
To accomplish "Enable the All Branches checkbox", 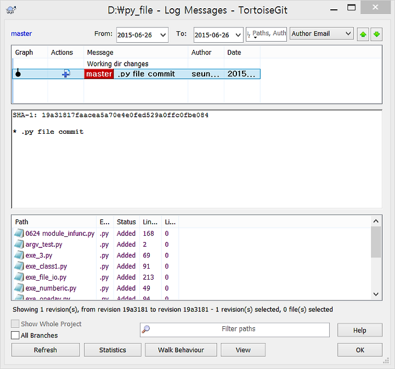I will (15, 335).
